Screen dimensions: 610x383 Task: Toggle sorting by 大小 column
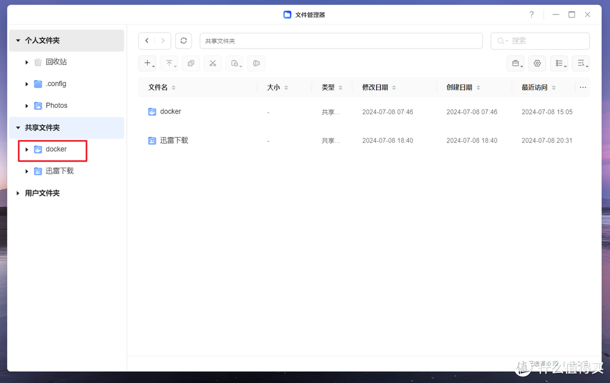pyautogui.click(x=287, y=87)
